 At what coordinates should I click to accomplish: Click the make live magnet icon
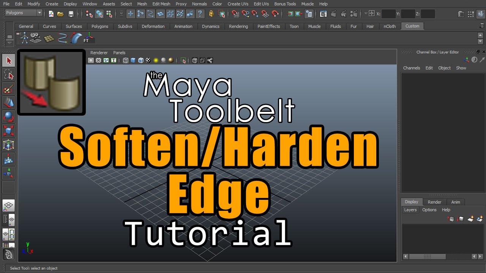tap(275, 14)
